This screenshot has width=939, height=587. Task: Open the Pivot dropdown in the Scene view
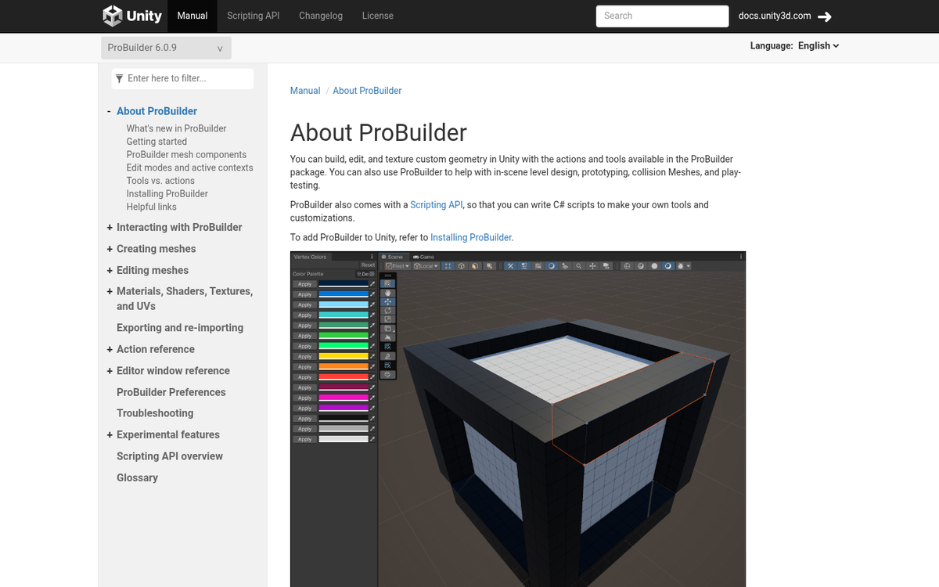click(398, 265)
